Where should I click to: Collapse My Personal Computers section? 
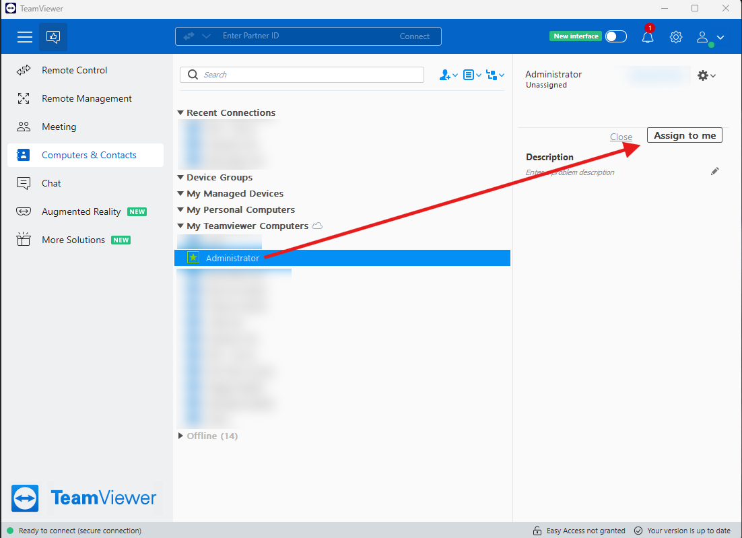point(180,209)
